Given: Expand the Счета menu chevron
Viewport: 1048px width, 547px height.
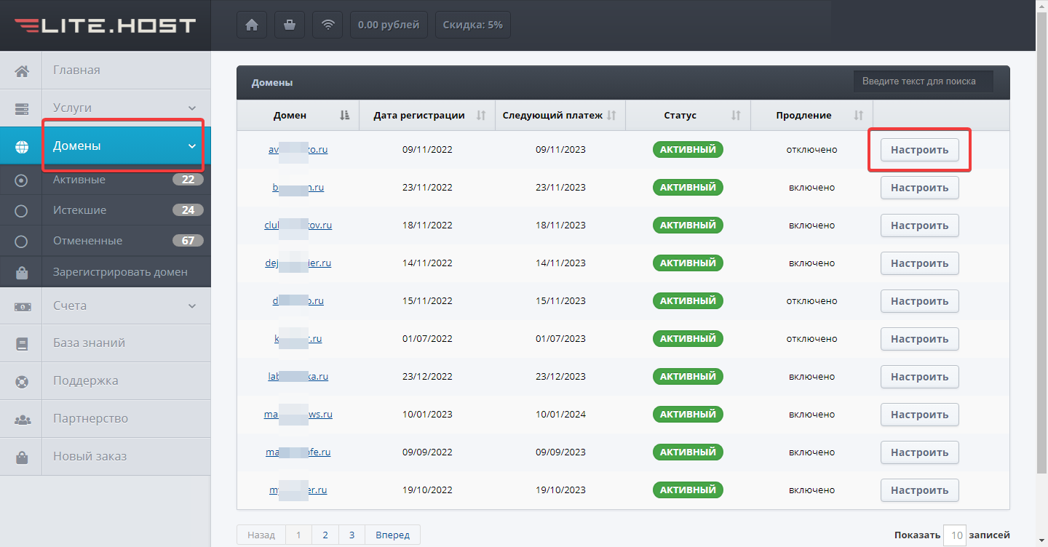Looking at the screenshot, I should point(192,306).
